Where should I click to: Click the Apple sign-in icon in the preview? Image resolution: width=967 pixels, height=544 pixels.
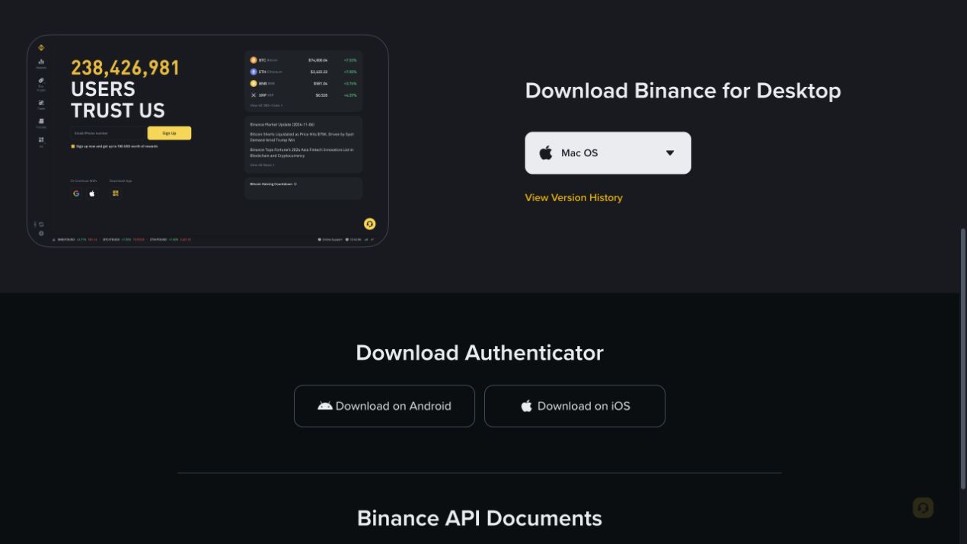[92, 194]
